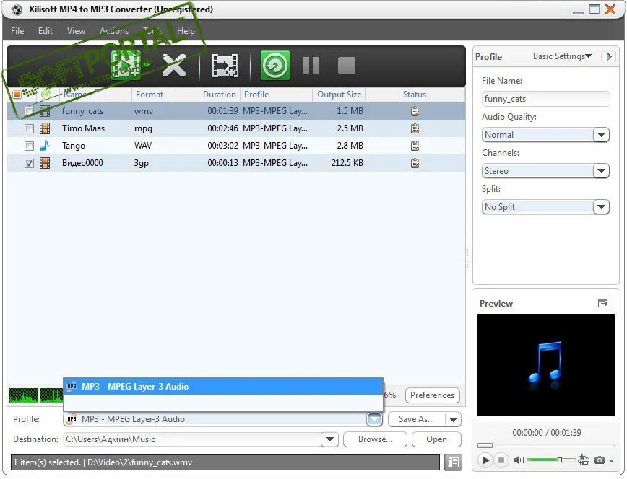
Task: Click the Browse... button
Action: pyautogui.click(x=375, y=439)
